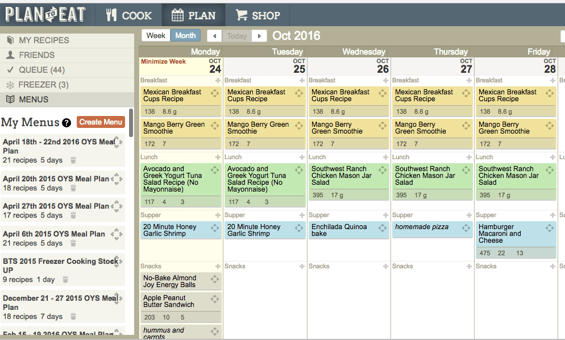Click the help icon beside My Menus
Screen dimensions: 565x340
coord(67,123)
